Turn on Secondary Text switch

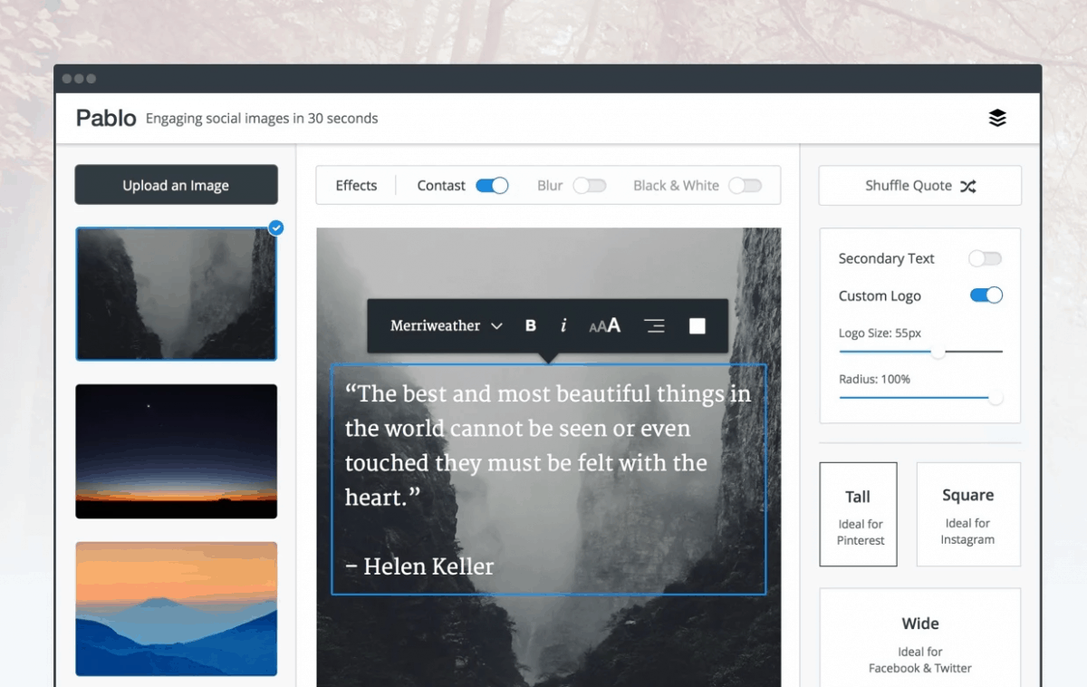(x=986, y=258)
